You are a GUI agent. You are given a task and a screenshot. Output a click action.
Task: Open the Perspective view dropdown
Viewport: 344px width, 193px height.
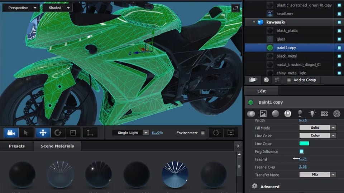[21, 8]
